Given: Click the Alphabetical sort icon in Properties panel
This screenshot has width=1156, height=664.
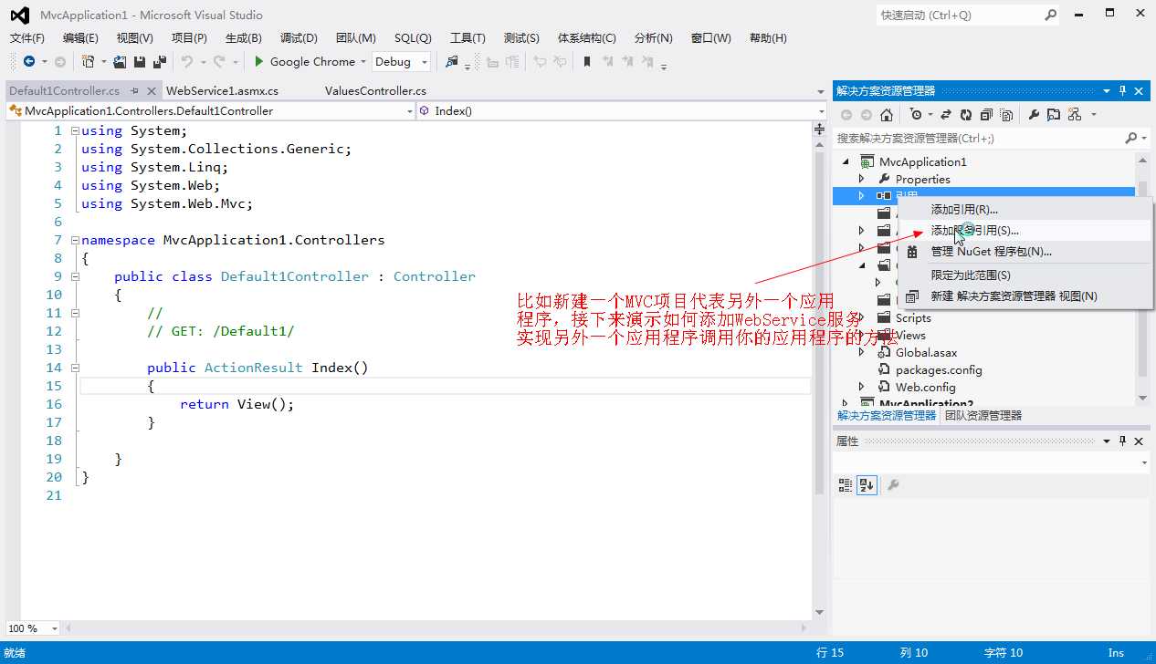Looking at the screenshot, I should pyautogui.click(x=866, y=485).
